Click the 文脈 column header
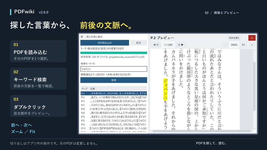The image size is (267, 150). [93, 89]
